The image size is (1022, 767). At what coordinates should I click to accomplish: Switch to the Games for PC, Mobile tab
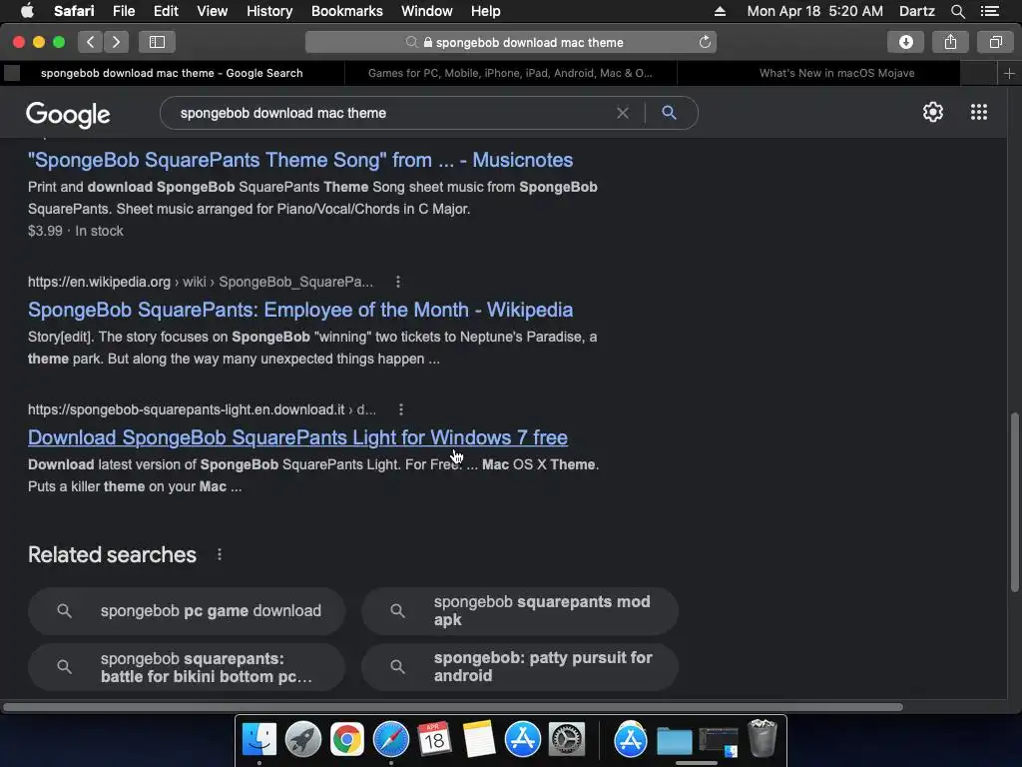point(510,73)
